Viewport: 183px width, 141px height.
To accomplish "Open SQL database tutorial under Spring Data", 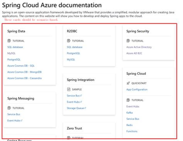I will coord(15,47).
